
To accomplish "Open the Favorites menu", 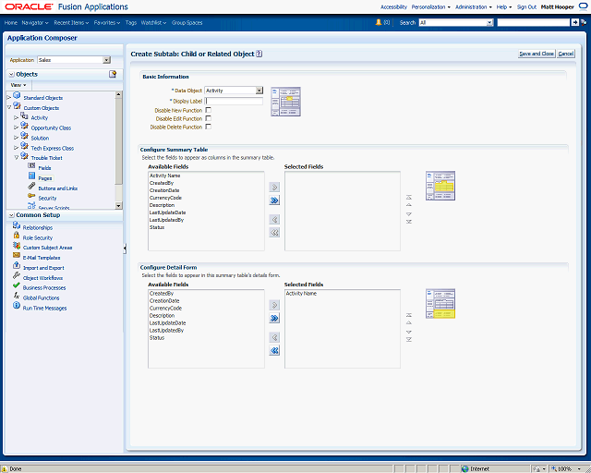I will tap(107, 22).
